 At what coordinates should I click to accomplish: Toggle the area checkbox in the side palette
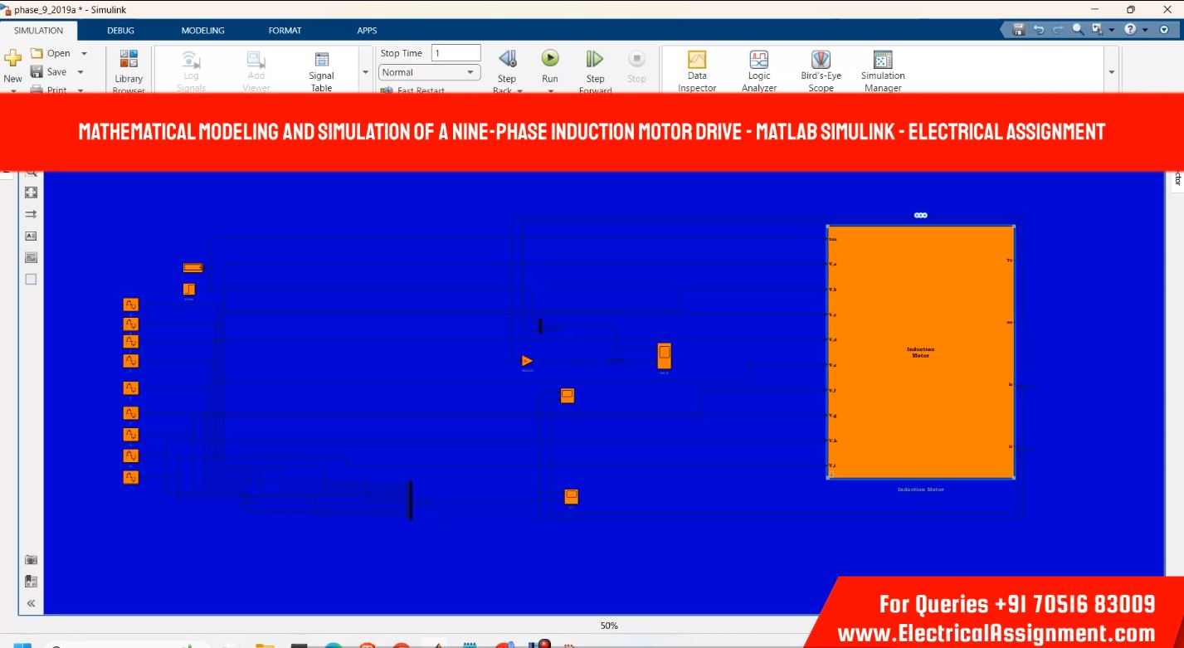pyautogui.click(x=31, y=280)
